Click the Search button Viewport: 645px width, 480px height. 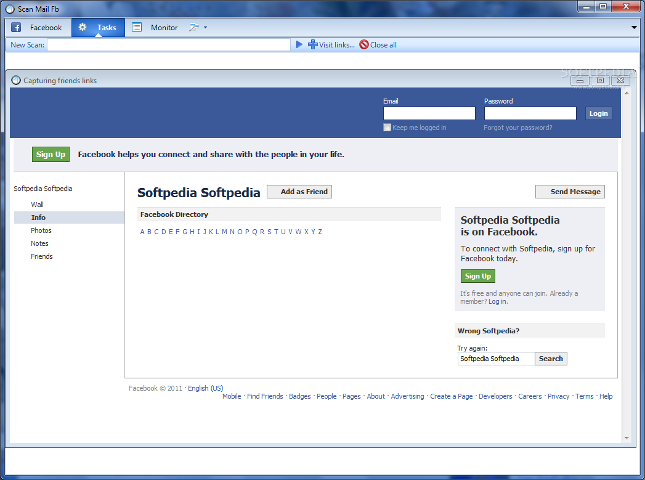click(551, 359)
